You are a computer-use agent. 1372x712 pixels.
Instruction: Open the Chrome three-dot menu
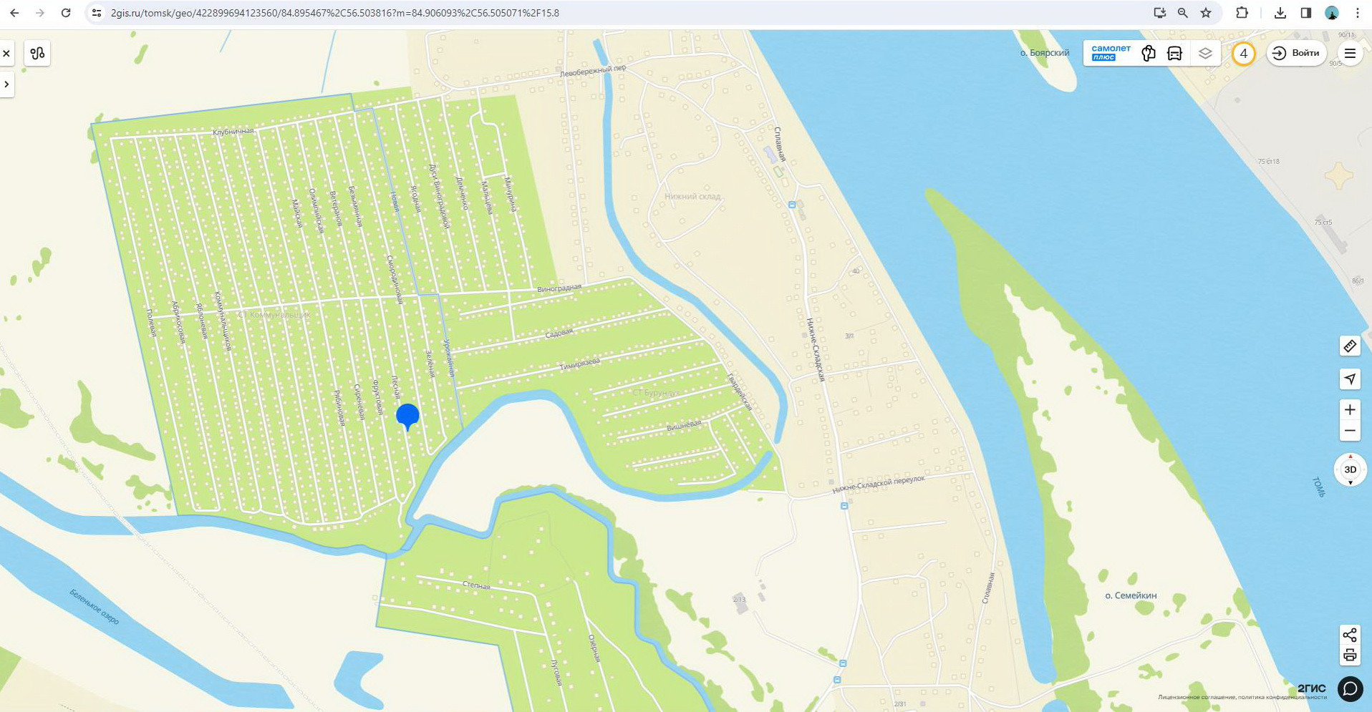[x=1358, y=13]
